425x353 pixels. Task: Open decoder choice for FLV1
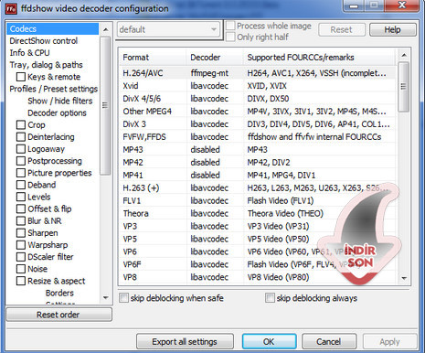[209, 201]
